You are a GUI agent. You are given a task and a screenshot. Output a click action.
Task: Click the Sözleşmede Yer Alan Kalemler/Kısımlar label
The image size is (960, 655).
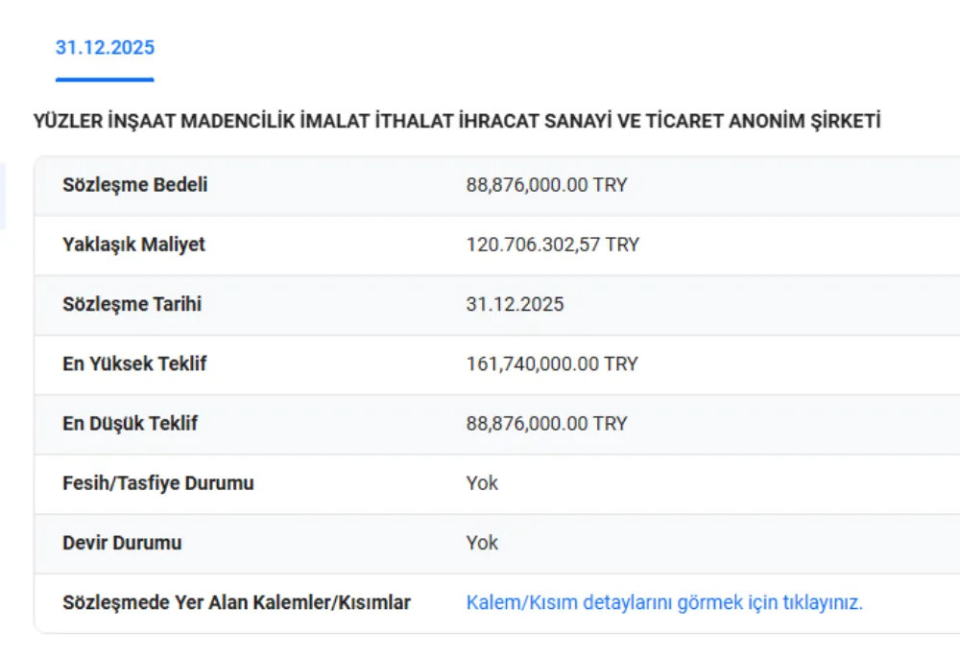[237, 602]
